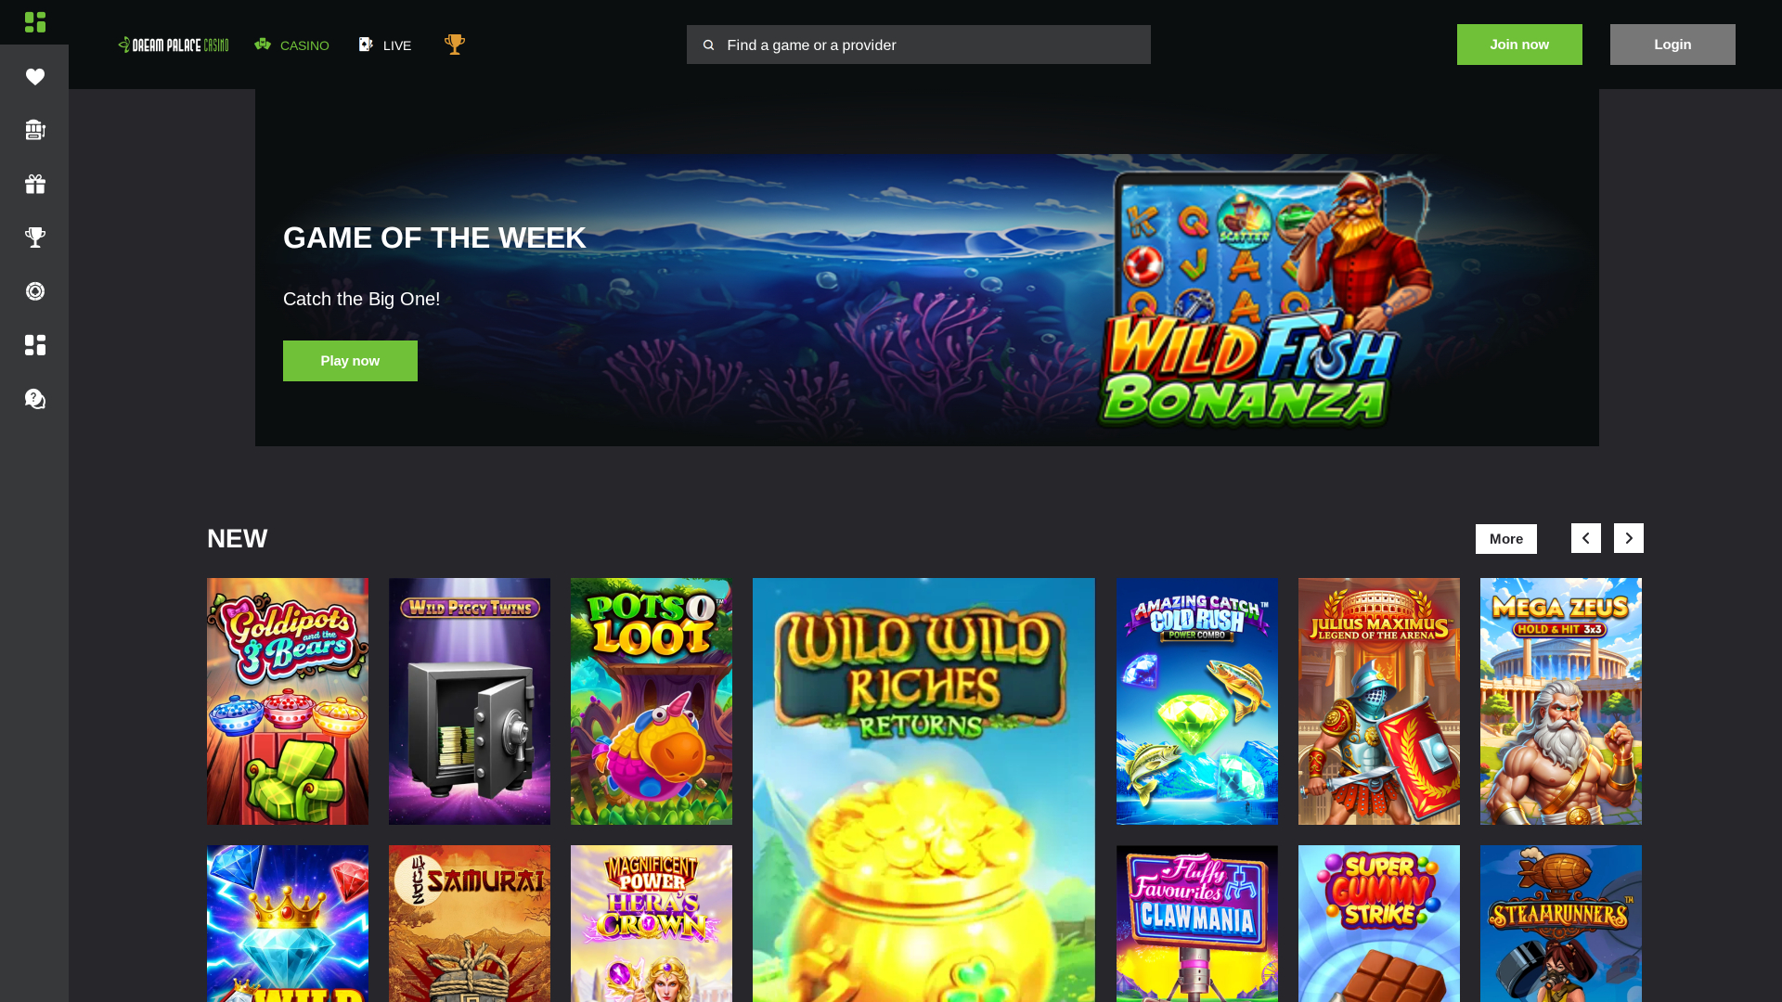Expand NEW section with More button
The image size is (1782, 1002).
(x=1506, y=539)
